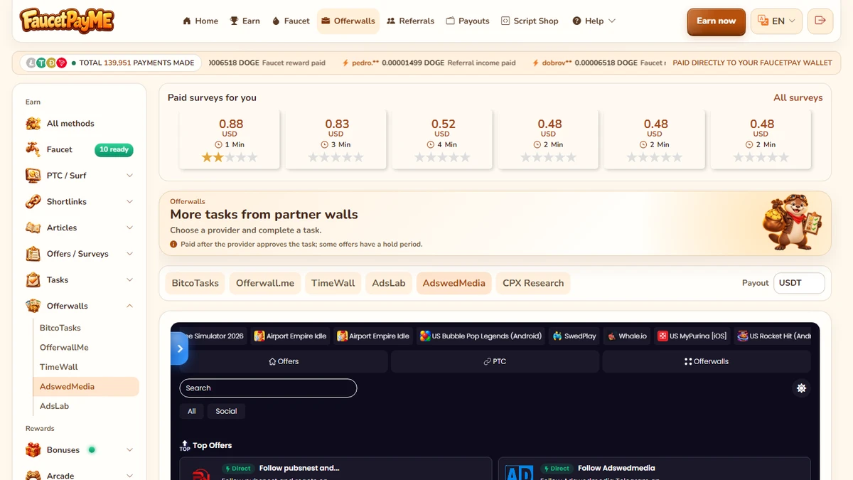Screen dimensions: 853x480
Task: Open Referrals in top navigation
Action: click(x=410, y=21)
